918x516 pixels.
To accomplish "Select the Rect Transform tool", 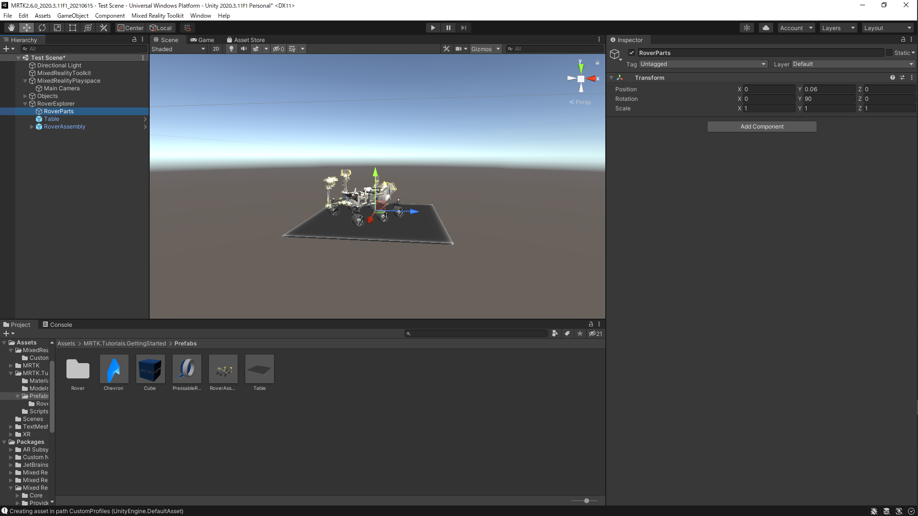I will pos(73,28).
